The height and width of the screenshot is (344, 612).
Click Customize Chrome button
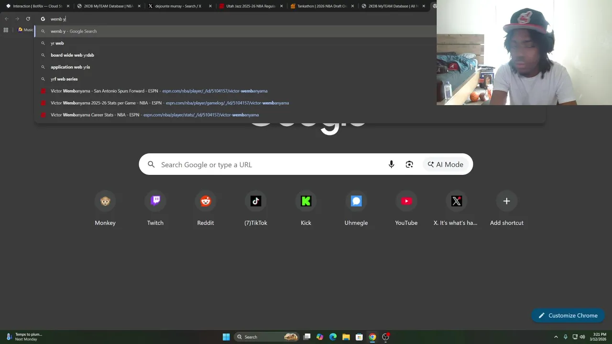pos(568,315)
